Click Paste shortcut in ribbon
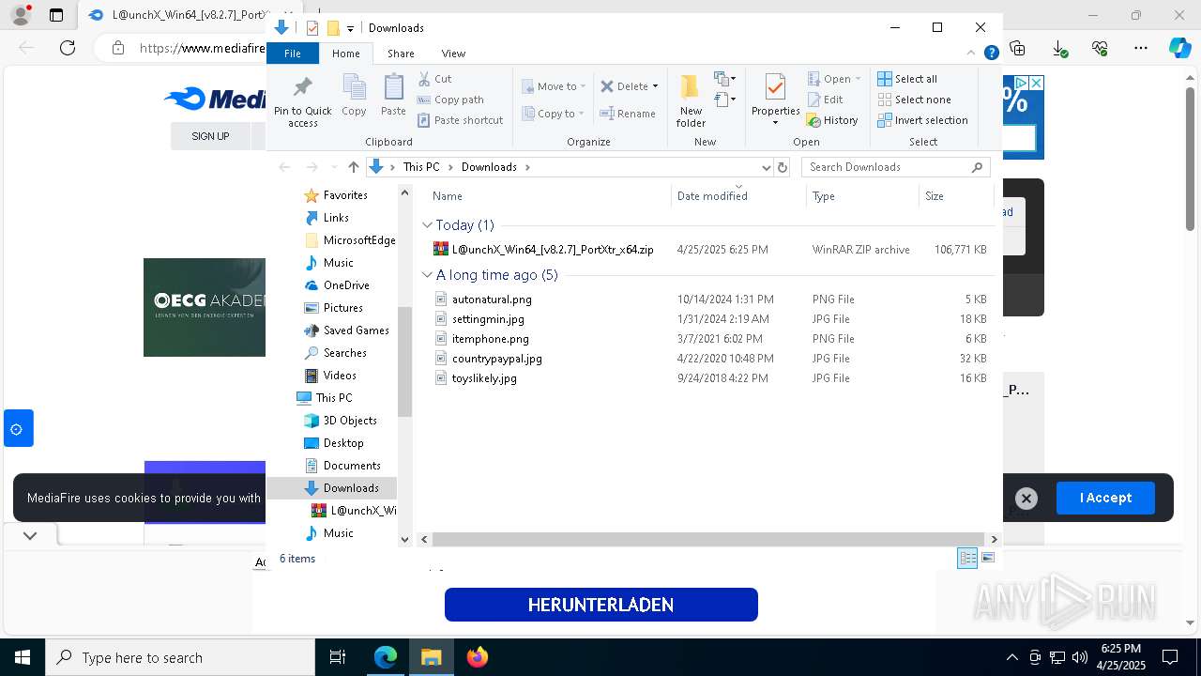The image size is (1201, 676). (x=460, y=120)
